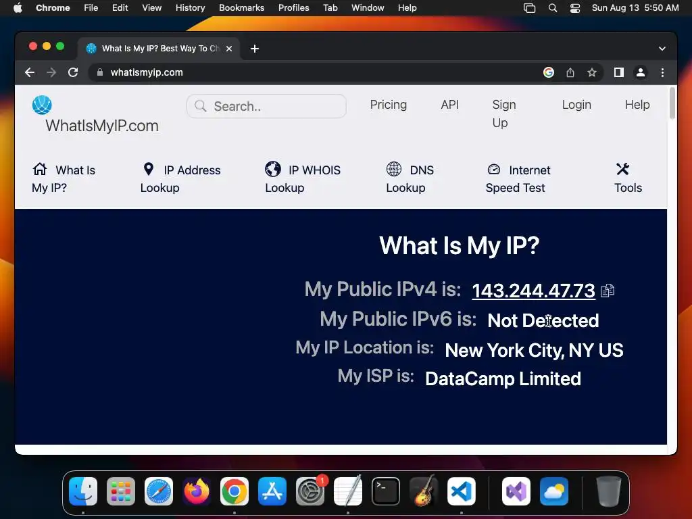The image size is (692, 519).
Task: Click the 'Not Detected' IPv6 text
Action: click(543, 320)
